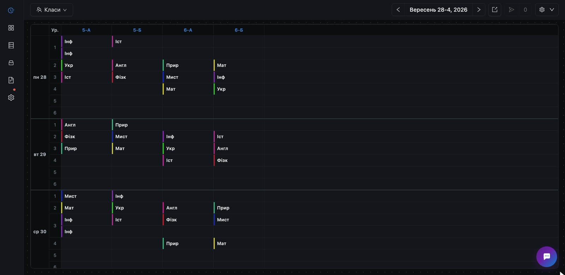Screen dimensions: 565x275
Task: Select the Мист lesson of 5-А on Wednesday
Action: [x=87, y=196]
